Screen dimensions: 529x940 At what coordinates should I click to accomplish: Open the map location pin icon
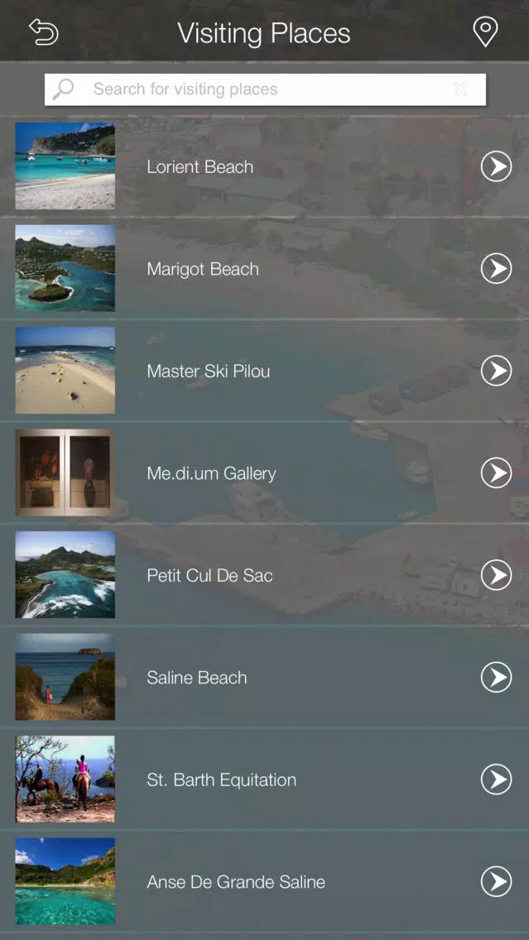pos(484,31)
